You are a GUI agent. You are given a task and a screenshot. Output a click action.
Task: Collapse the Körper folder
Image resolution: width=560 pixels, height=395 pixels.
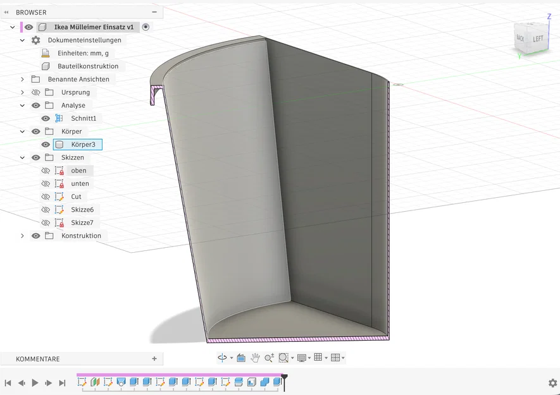[22, 131]
